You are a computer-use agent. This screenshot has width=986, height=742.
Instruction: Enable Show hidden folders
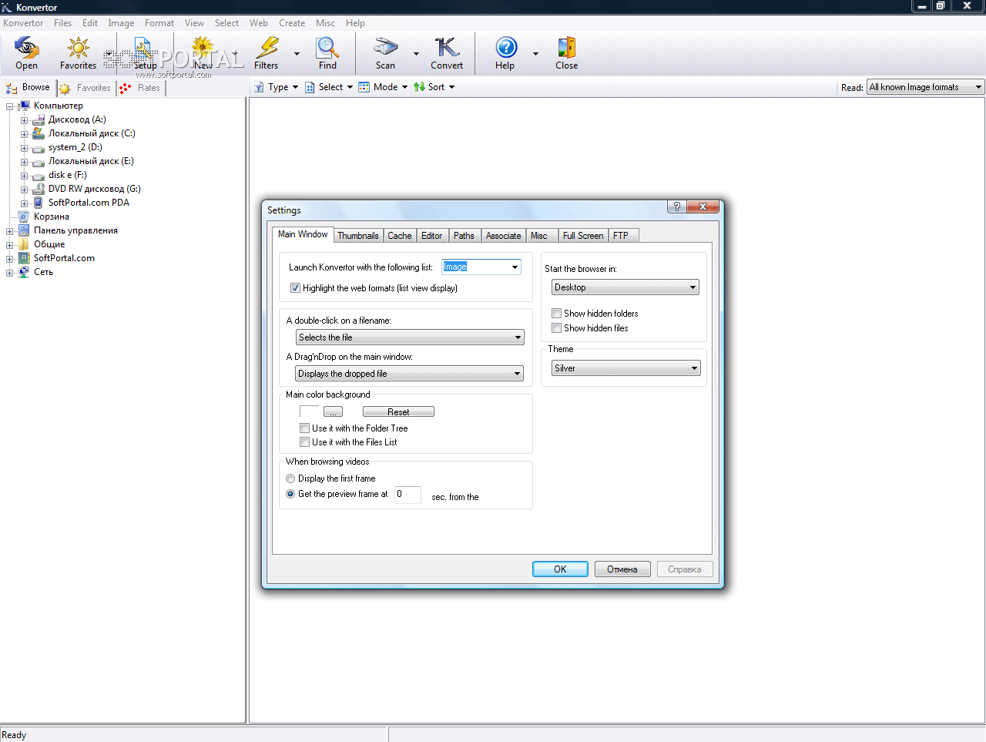[x=556, y=314]
